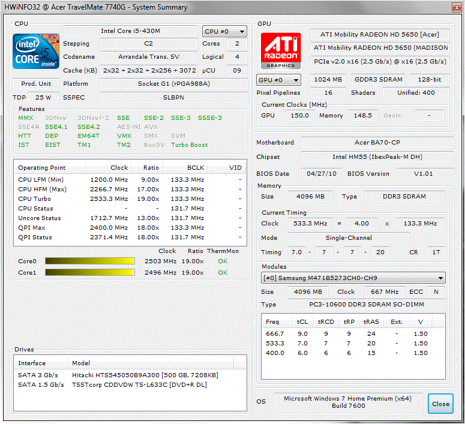The width and height of the screenshot is (465, 424).
Task: Select the Uncore Status row
Action: coord(130,218)
